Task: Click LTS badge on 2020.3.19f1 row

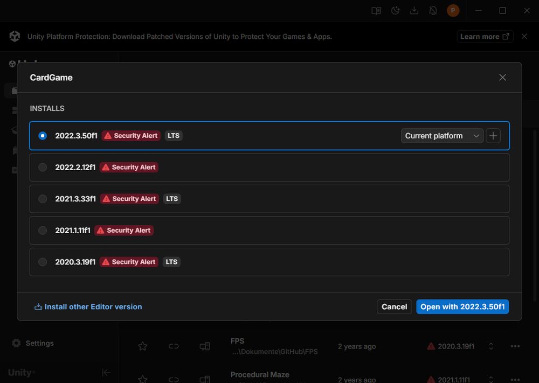Action: 171,262
